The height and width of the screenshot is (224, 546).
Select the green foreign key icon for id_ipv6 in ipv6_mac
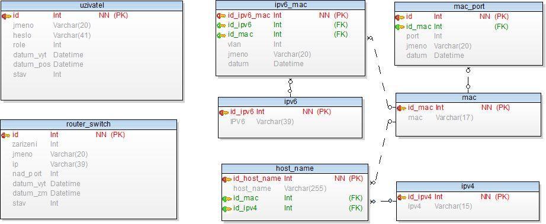[x=221, y=25]
